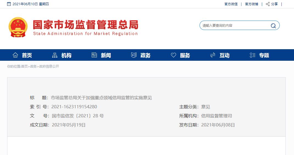The image size is (294, 155).
Task: Open the 首页 menu item
Action: tap(27, 55)
